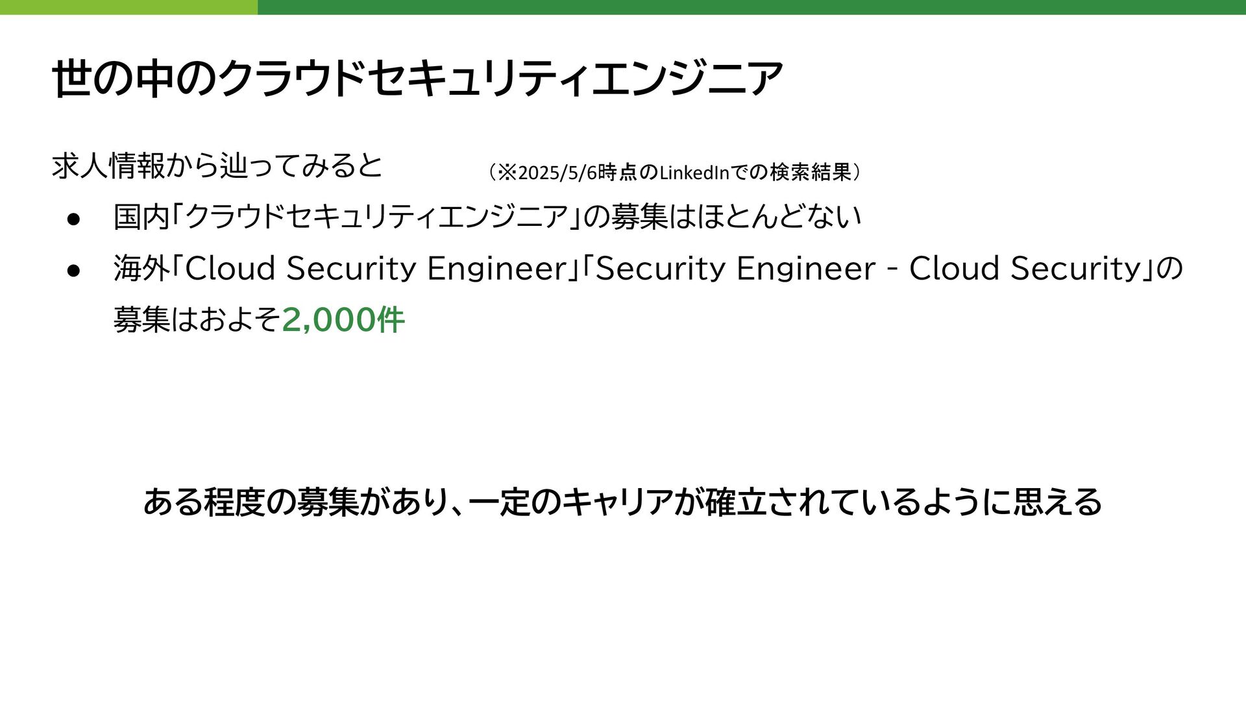Click the dark green segment of the top bar

tap(751, 7)
